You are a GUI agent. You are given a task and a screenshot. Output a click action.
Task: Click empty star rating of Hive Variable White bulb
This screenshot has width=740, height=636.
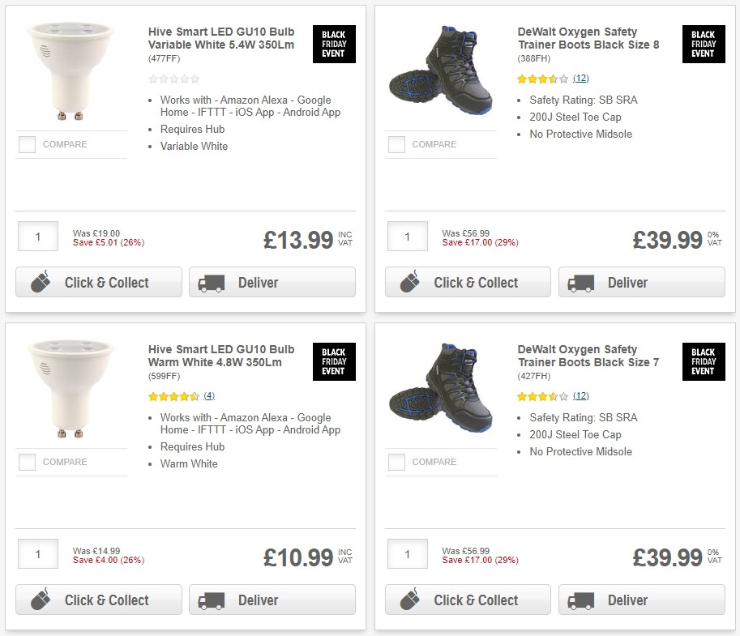click(173, 79)
